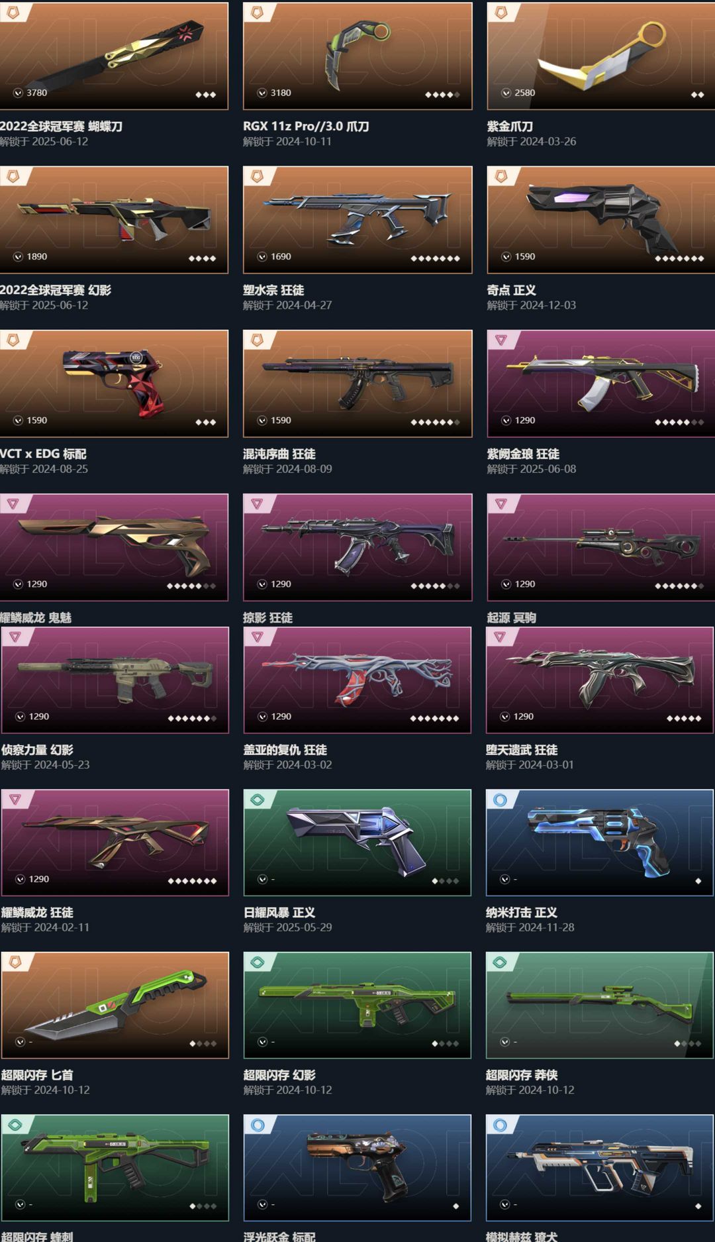The width and height of the screenshot is (715, 1242).
Task: Open the RGX 11z Pro//3.0 爪刀 karambit card
Action: 358,56
